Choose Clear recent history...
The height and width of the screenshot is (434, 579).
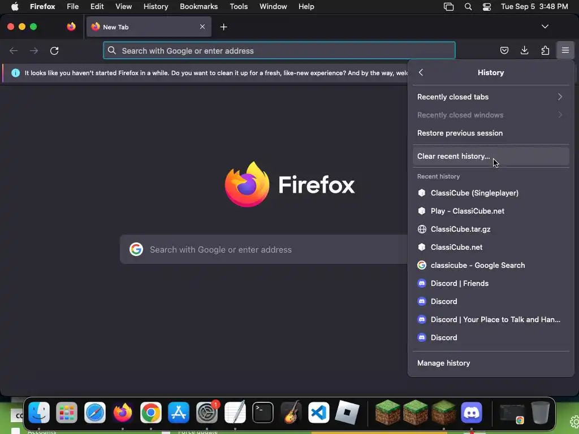click(490, 156)
